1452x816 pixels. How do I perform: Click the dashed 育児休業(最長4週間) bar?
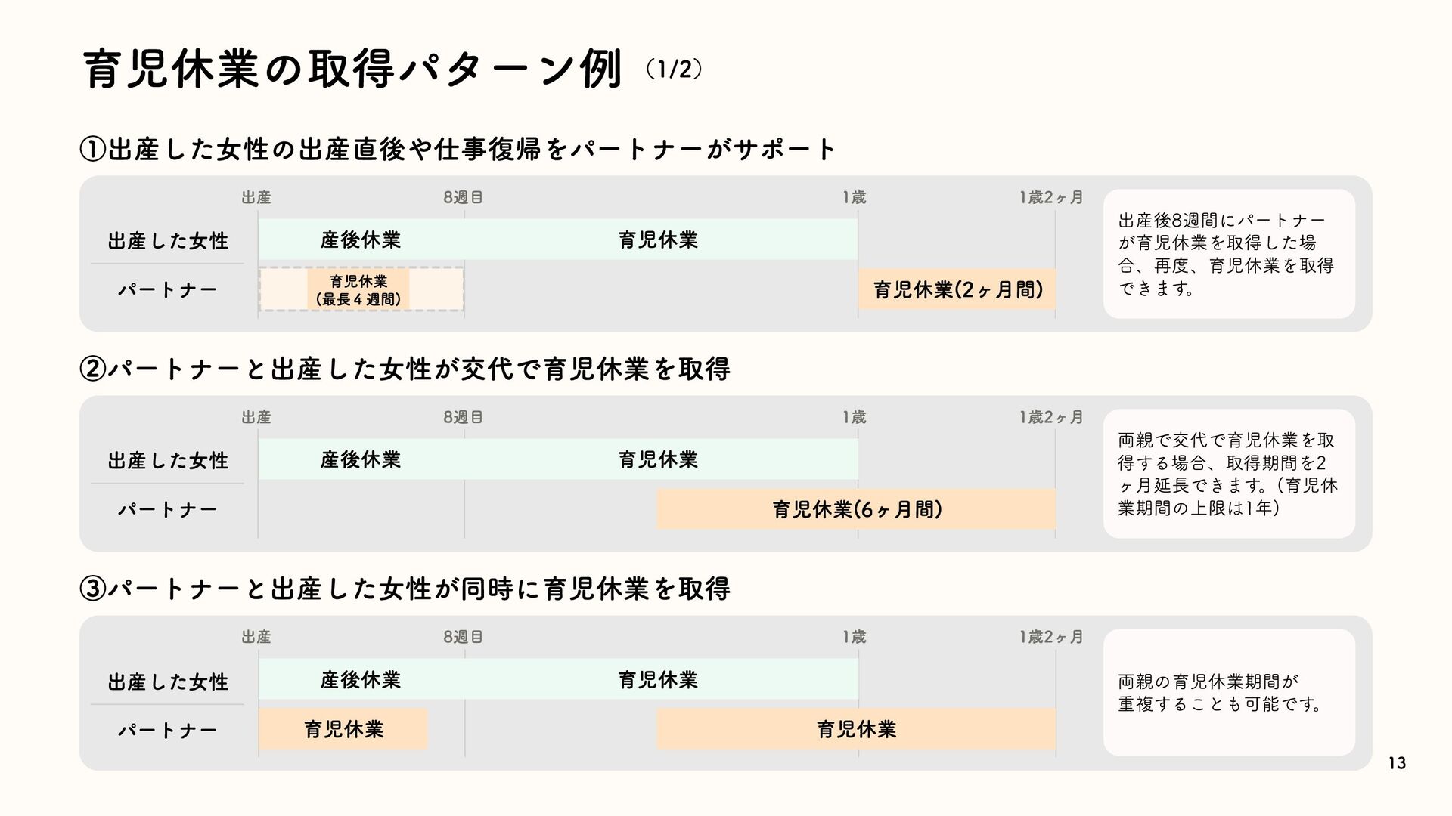click(361, 289)
